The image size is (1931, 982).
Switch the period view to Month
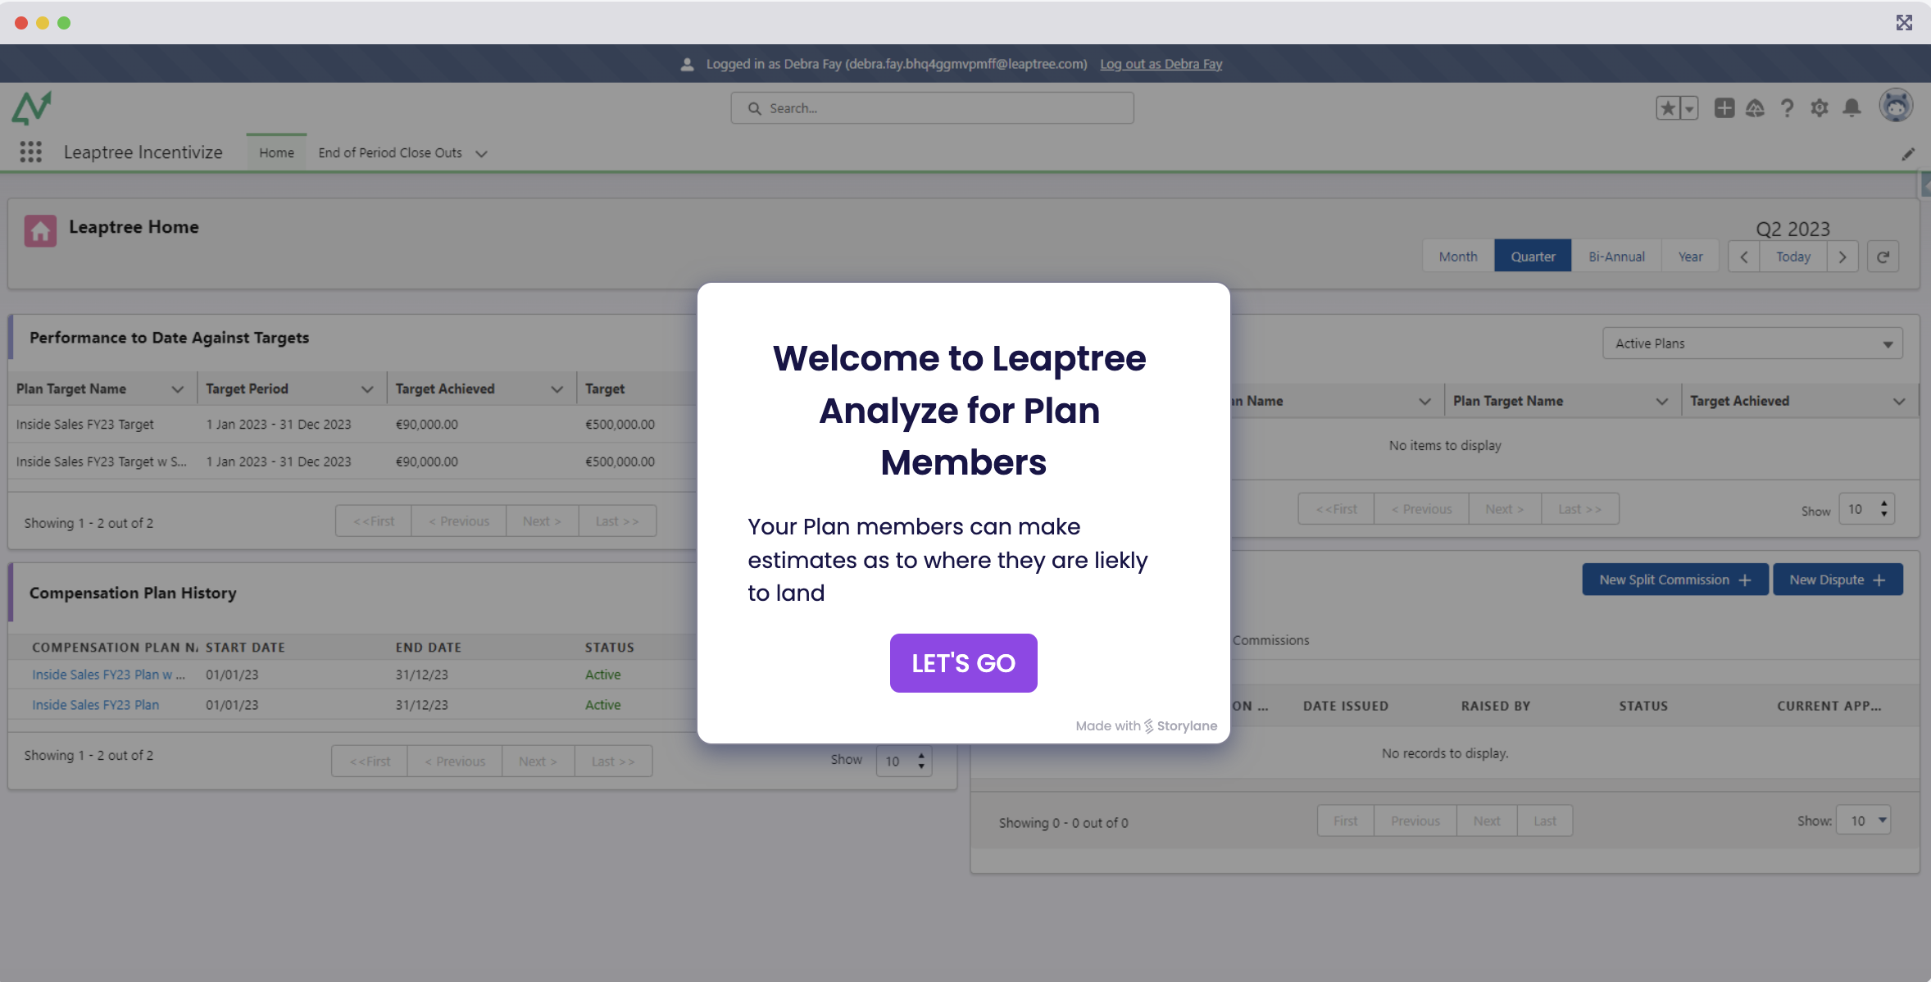1458,257
